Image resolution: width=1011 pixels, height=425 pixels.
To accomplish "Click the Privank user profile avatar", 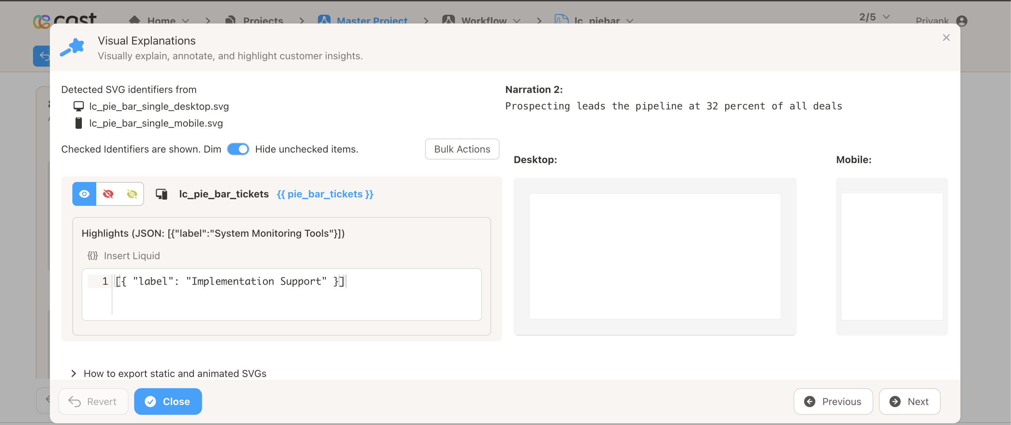I will (961, 20).
